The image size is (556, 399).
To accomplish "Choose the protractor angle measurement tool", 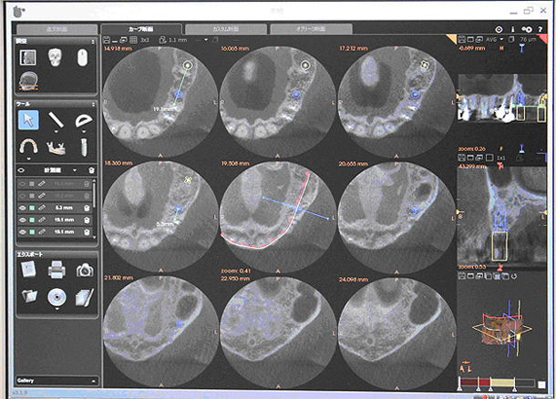I will click(x=83, y=119).
